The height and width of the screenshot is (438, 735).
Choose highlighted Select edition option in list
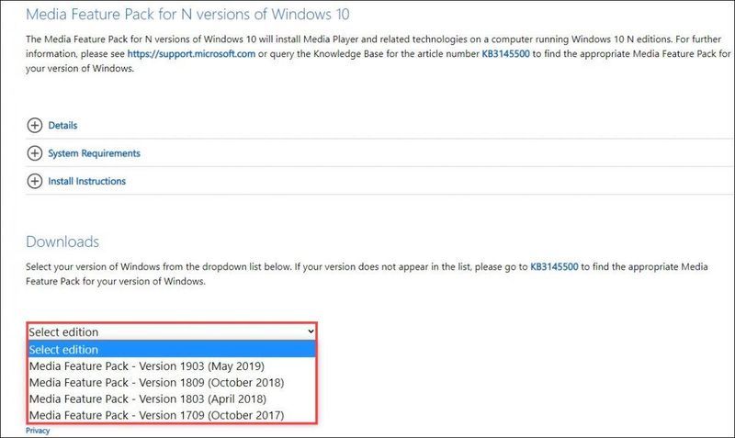tap(172, 350)
